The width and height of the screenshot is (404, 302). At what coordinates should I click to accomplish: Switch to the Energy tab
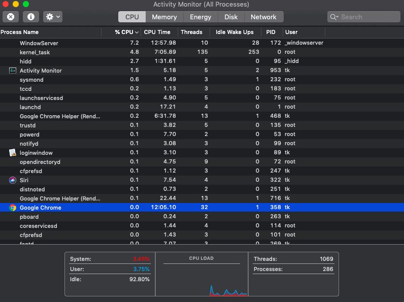click(200, 17)
